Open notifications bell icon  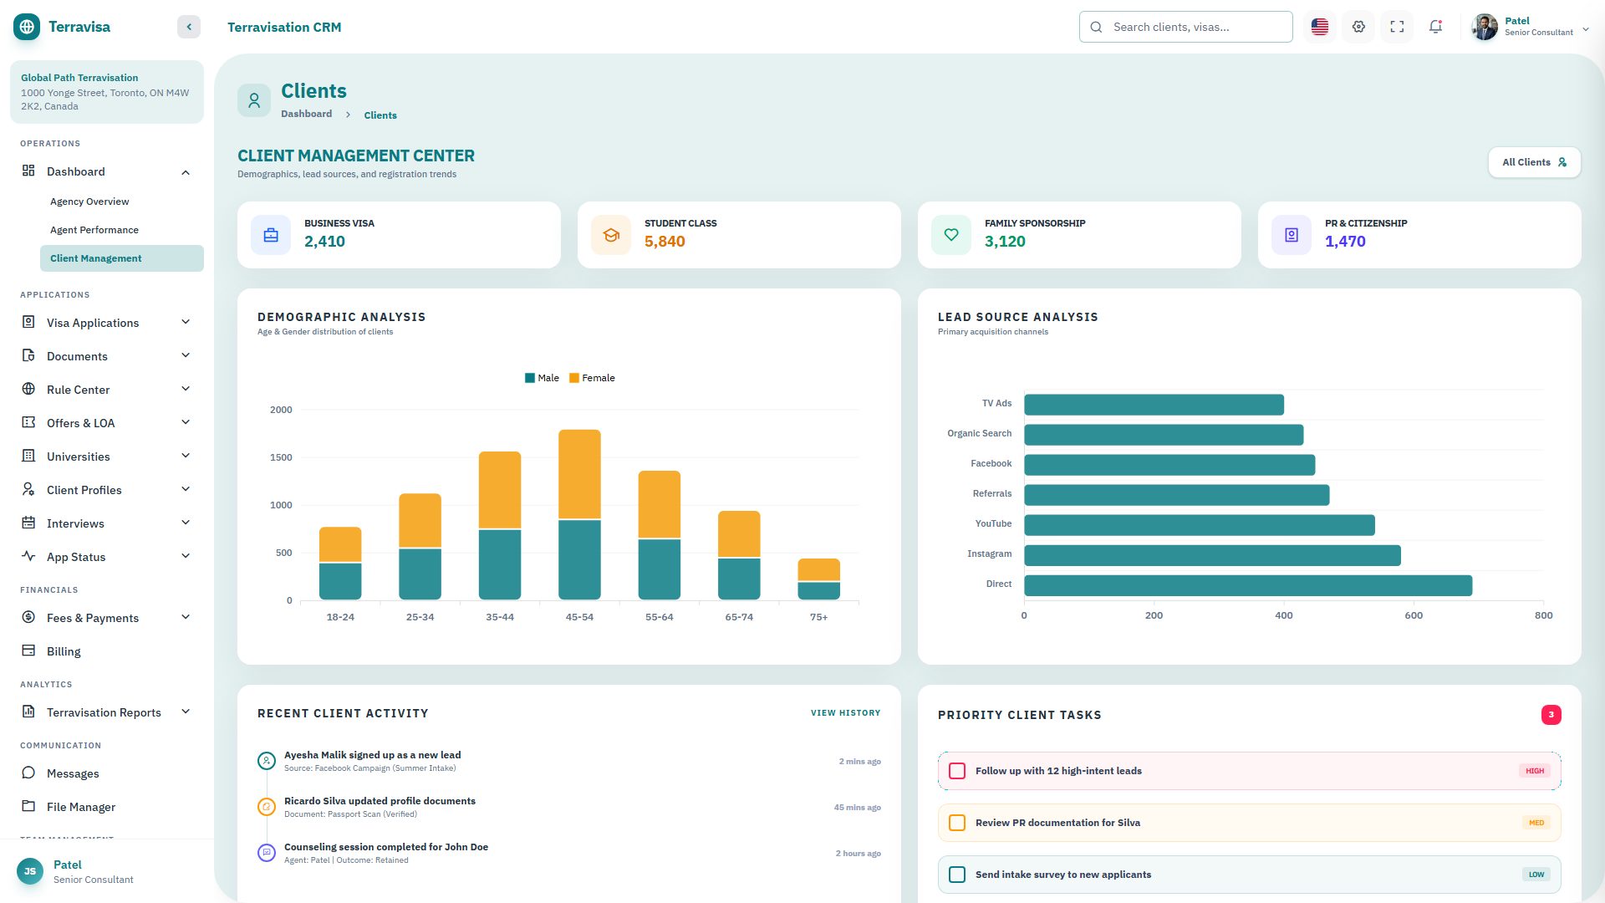click(x=1435, y=27)
